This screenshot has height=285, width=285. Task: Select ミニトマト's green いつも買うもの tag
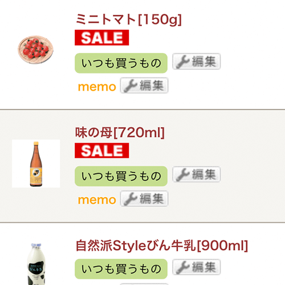121,63
